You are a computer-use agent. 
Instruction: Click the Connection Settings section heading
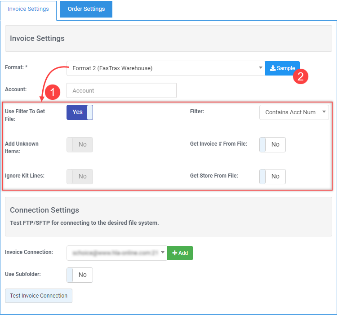[x=44, y=210]
